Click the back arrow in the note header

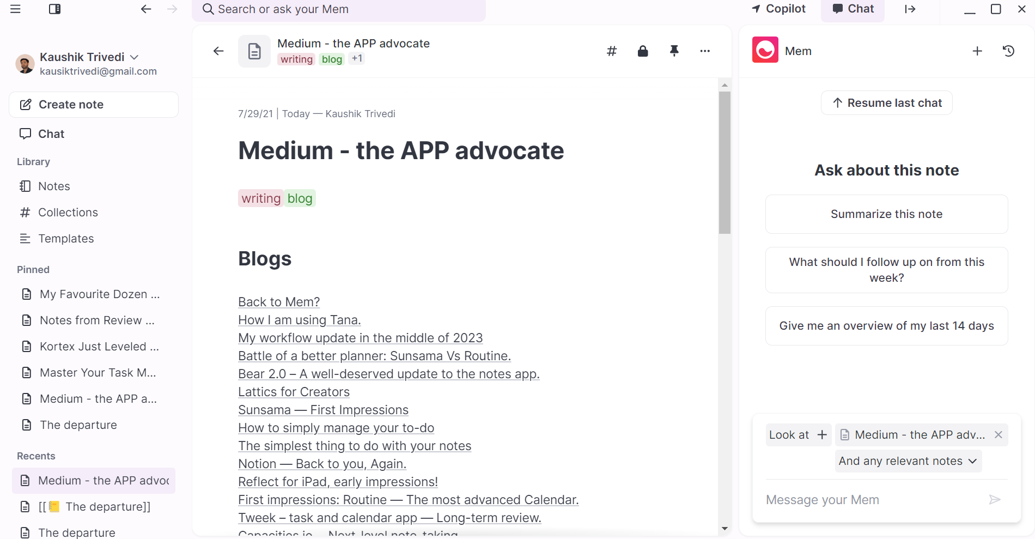point(218,51)
